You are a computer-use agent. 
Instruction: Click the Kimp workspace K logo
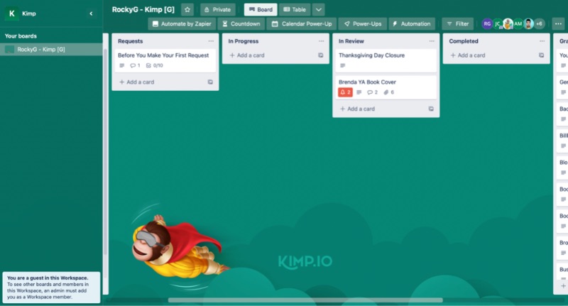click(11, 13)
